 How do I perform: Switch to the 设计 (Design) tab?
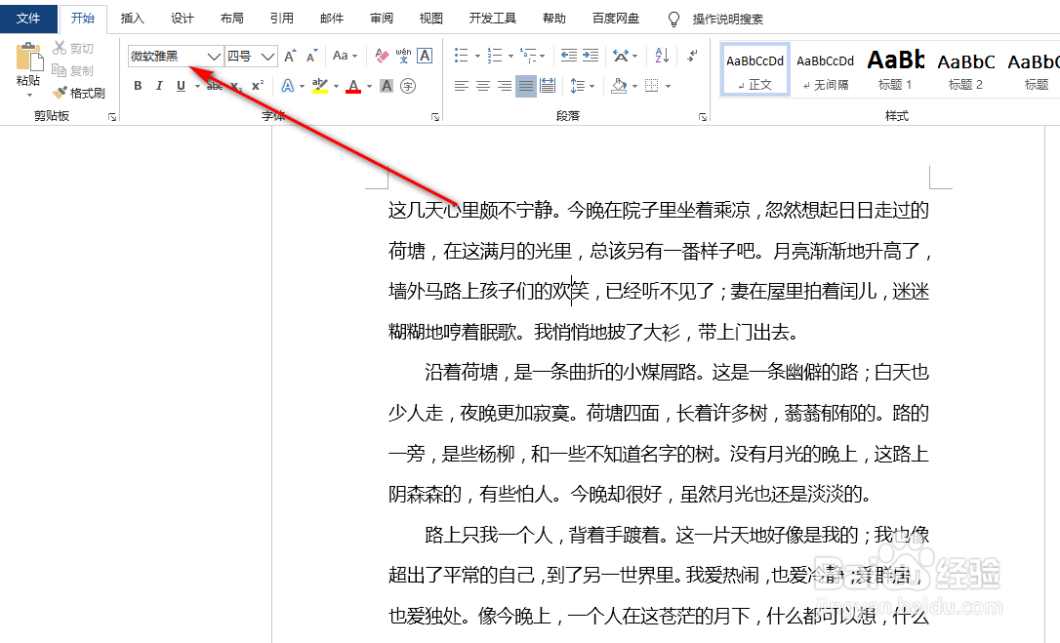click(183, 19)
